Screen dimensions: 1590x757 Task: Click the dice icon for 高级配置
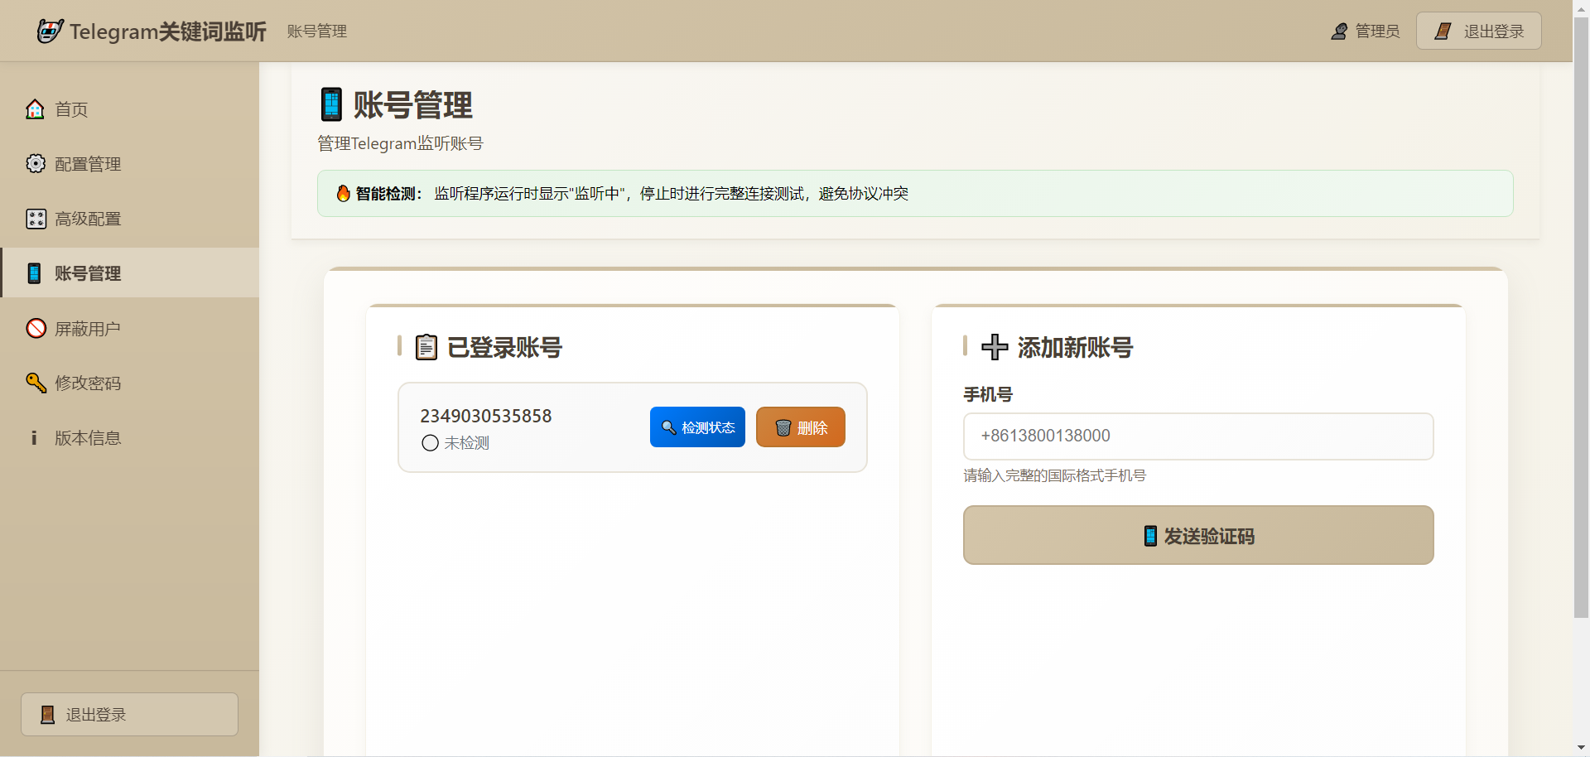click(36, 219)
